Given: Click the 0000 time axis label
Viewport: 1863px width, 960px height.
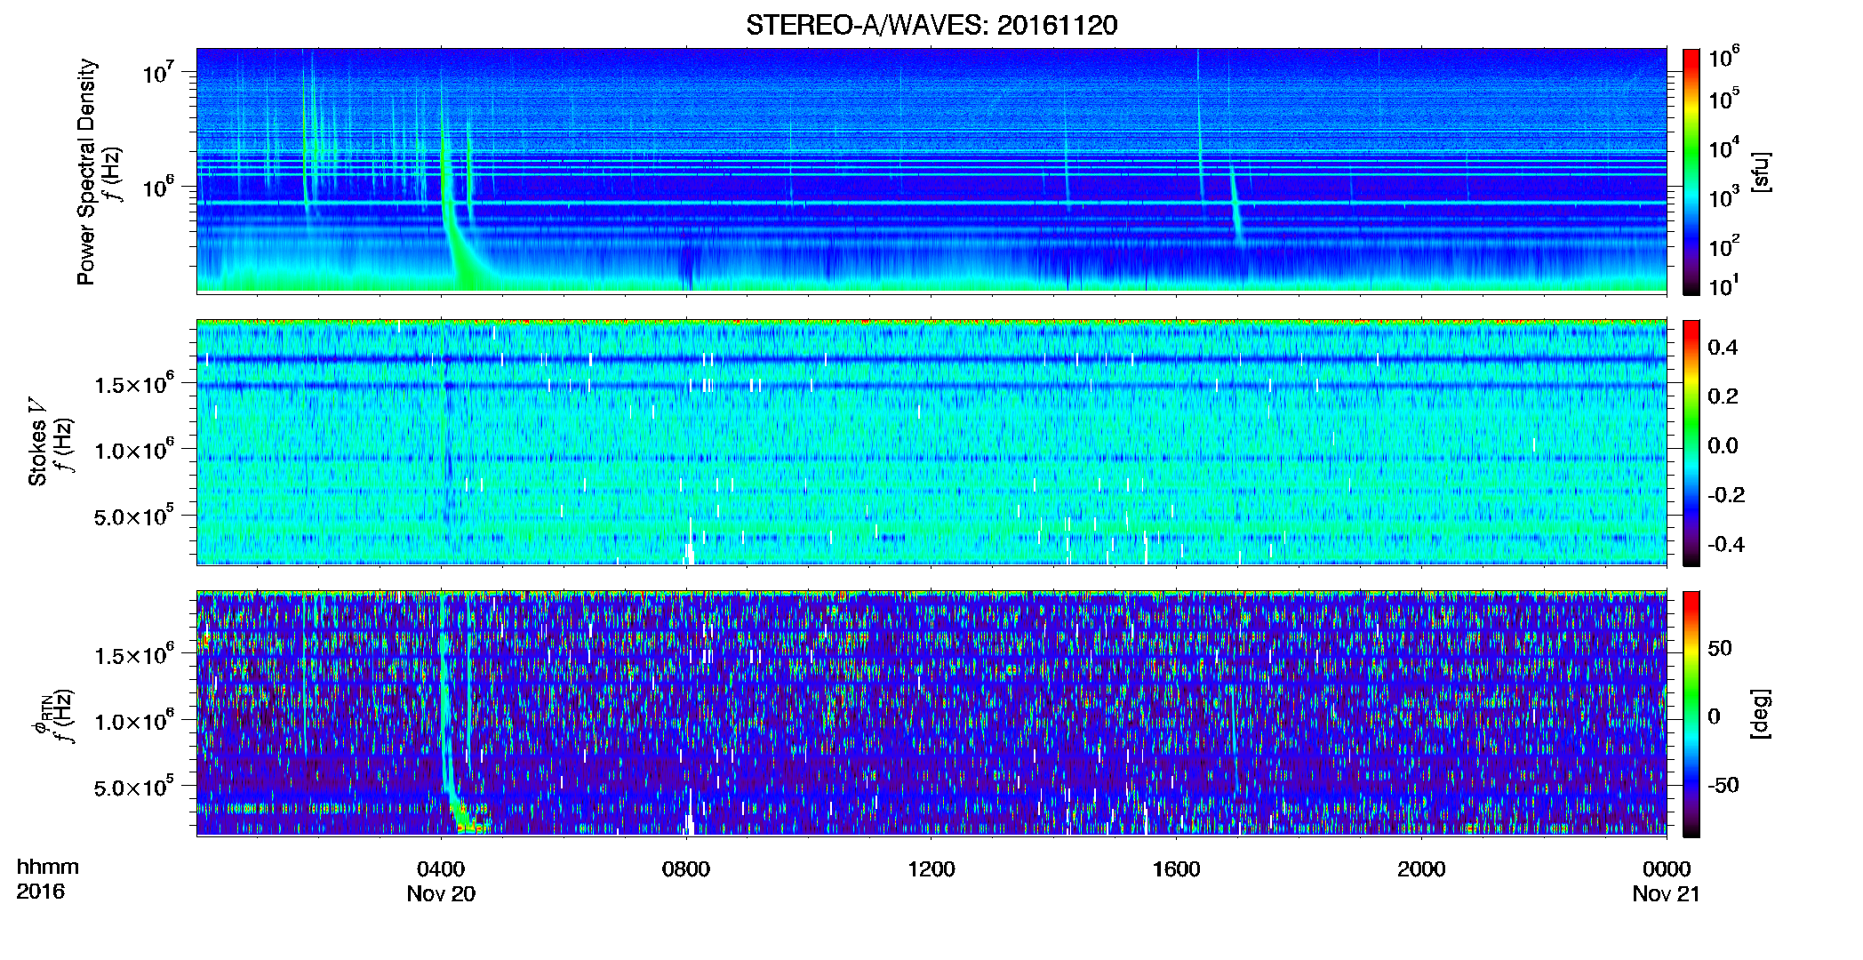Looking at the screenshot, I should click(1667, 869).
